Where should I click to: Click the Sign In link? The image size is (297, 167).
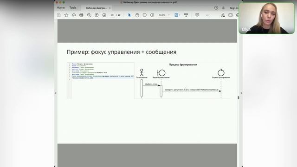coord(234,8)
